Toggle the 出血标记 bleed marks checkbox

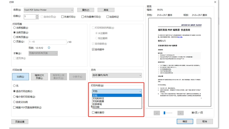click(108, 17)
